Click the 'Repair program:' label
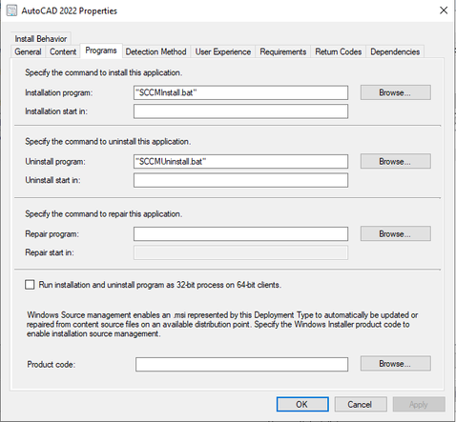 [52, 234]
